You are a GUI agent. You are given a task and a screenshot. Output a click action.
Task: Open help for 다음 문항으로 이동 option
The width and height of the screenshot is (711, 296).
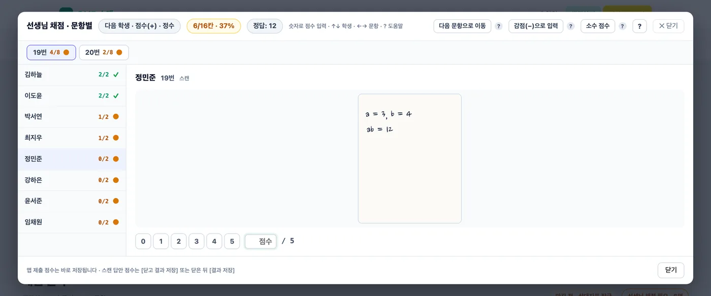(499, 26)
